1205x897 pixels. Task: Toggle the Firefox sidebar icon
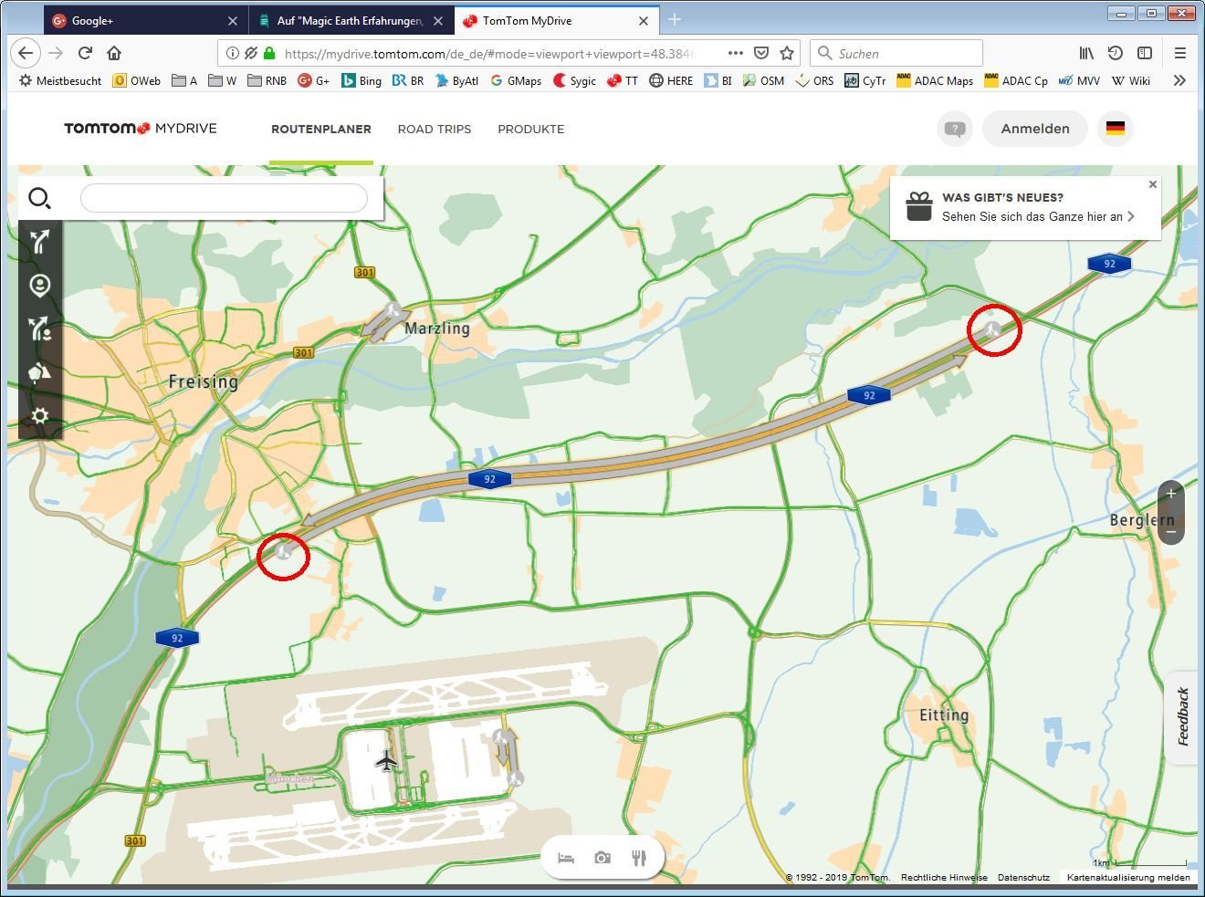(1145, 53)
